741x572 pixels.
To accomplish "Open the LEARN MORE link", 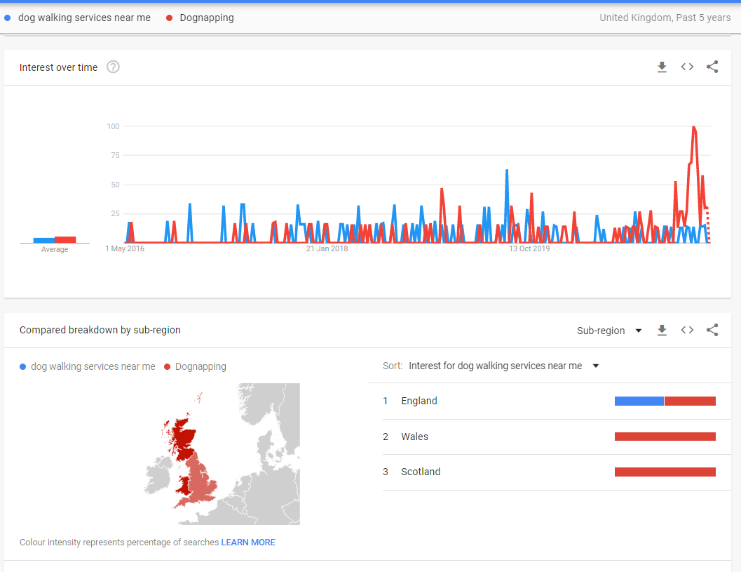I will pos(248,543).
